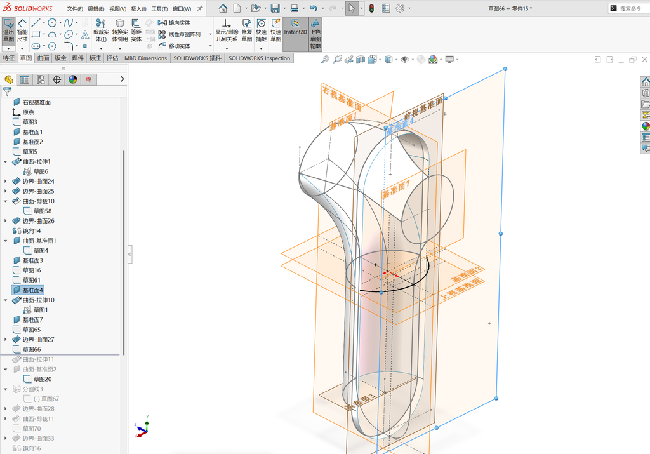This screenshot has width=650, height=454.
Task: Click the 等距实体 offset entities tool
Action: point(136,30)
